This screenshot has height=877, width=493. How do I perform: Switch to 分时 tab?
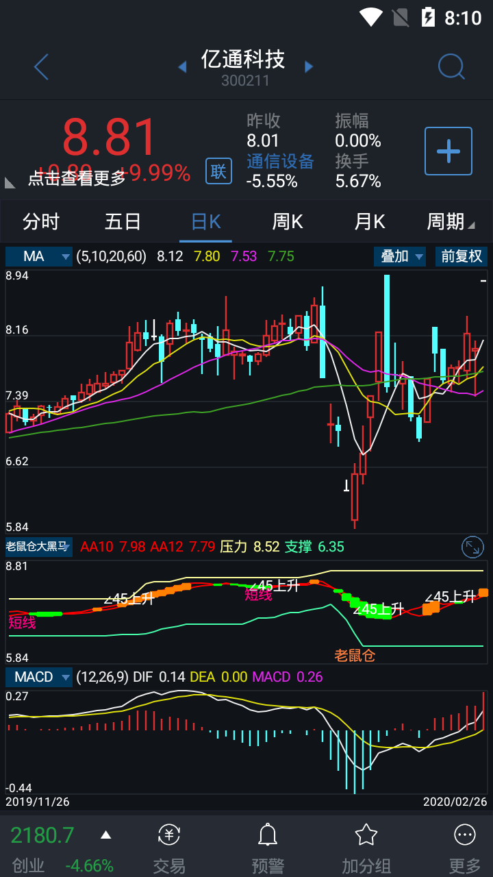(x=41, y=221)
